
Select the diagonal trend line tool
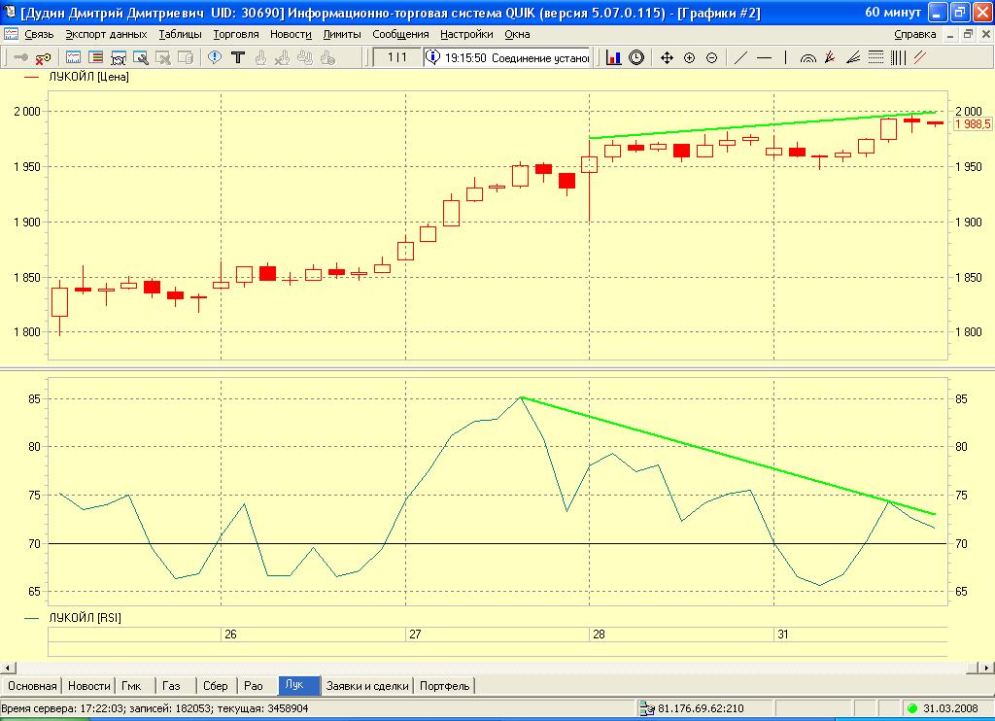740,57
